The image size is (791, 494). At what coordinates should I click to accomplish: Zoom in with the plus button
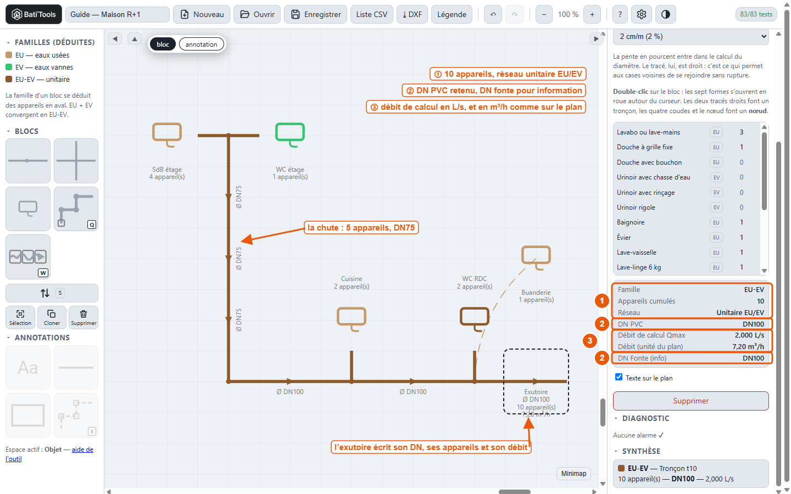[592, 14]
